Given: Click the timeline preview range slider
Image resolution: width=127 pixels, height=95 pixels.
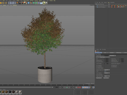Looking at the screenshot, I should [x=26, y=87].
